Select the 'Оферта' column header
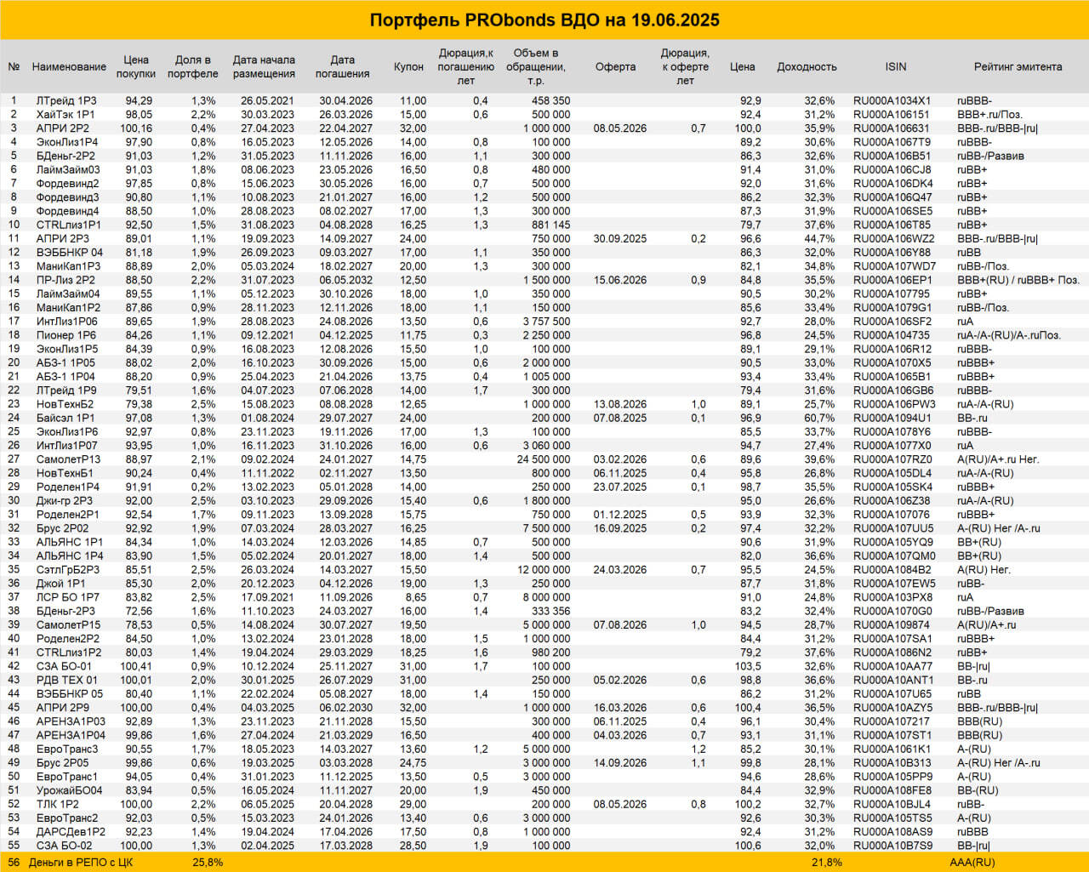Screen dimensions: 1089x872 pos(616,67)
